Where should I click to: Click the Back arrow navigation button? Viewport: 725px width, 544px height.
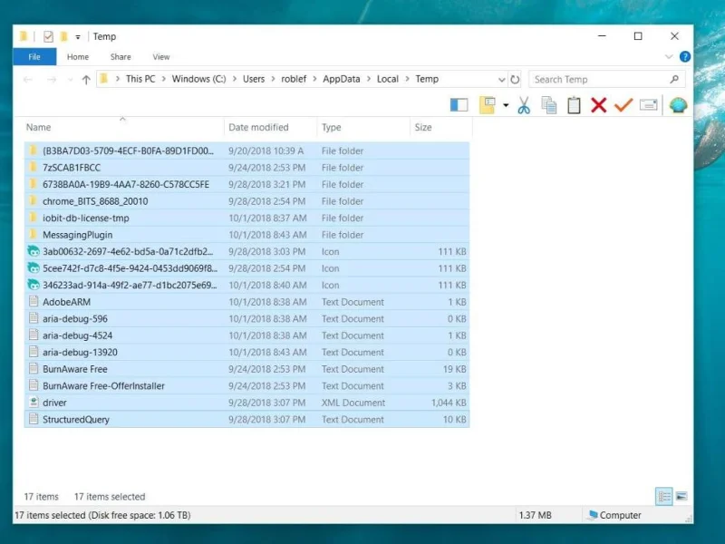click(x=28, y=80)
